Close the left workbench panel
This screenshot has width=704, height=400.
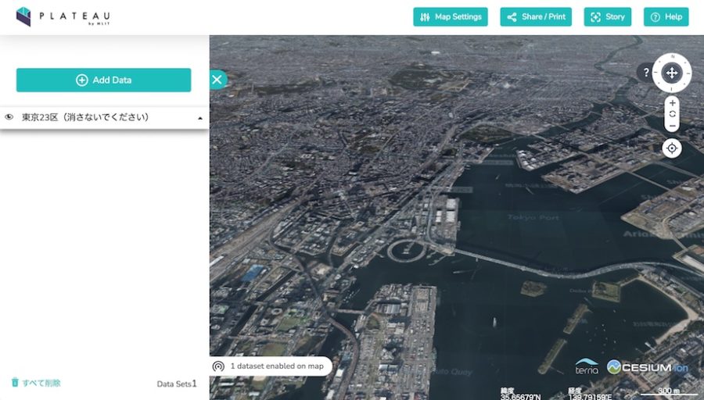[x=217, y=79]
